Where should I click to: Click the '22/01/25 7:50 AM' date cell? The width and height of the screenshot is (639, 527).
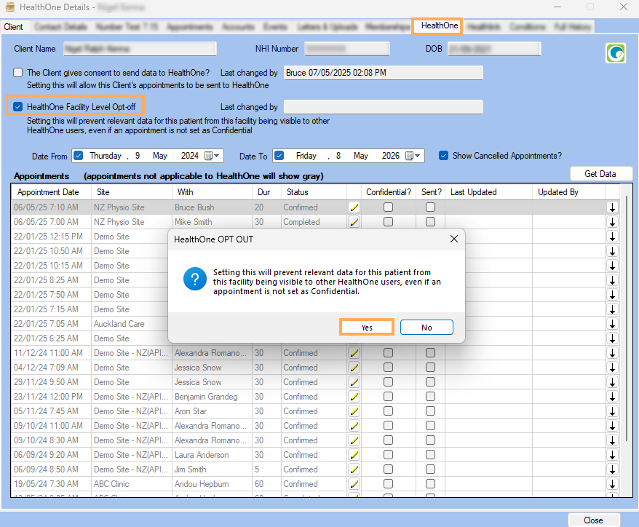[x=52, y=295]
